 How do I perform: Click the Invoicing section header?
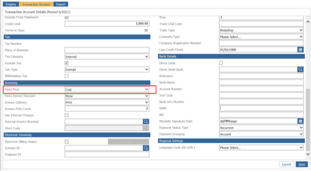[x=77, y=83]
